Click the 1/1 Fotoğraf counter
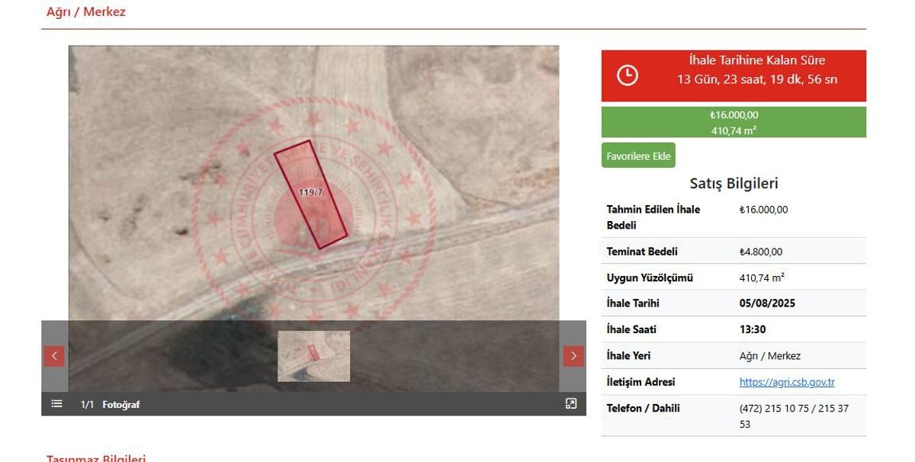 110,405
